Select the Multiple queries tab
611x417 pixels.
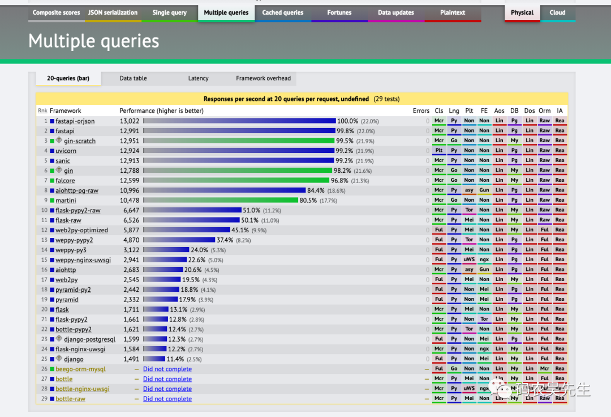click(x=226, y=13)
